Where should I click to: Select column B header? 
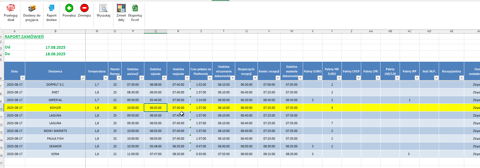point(55,31)
